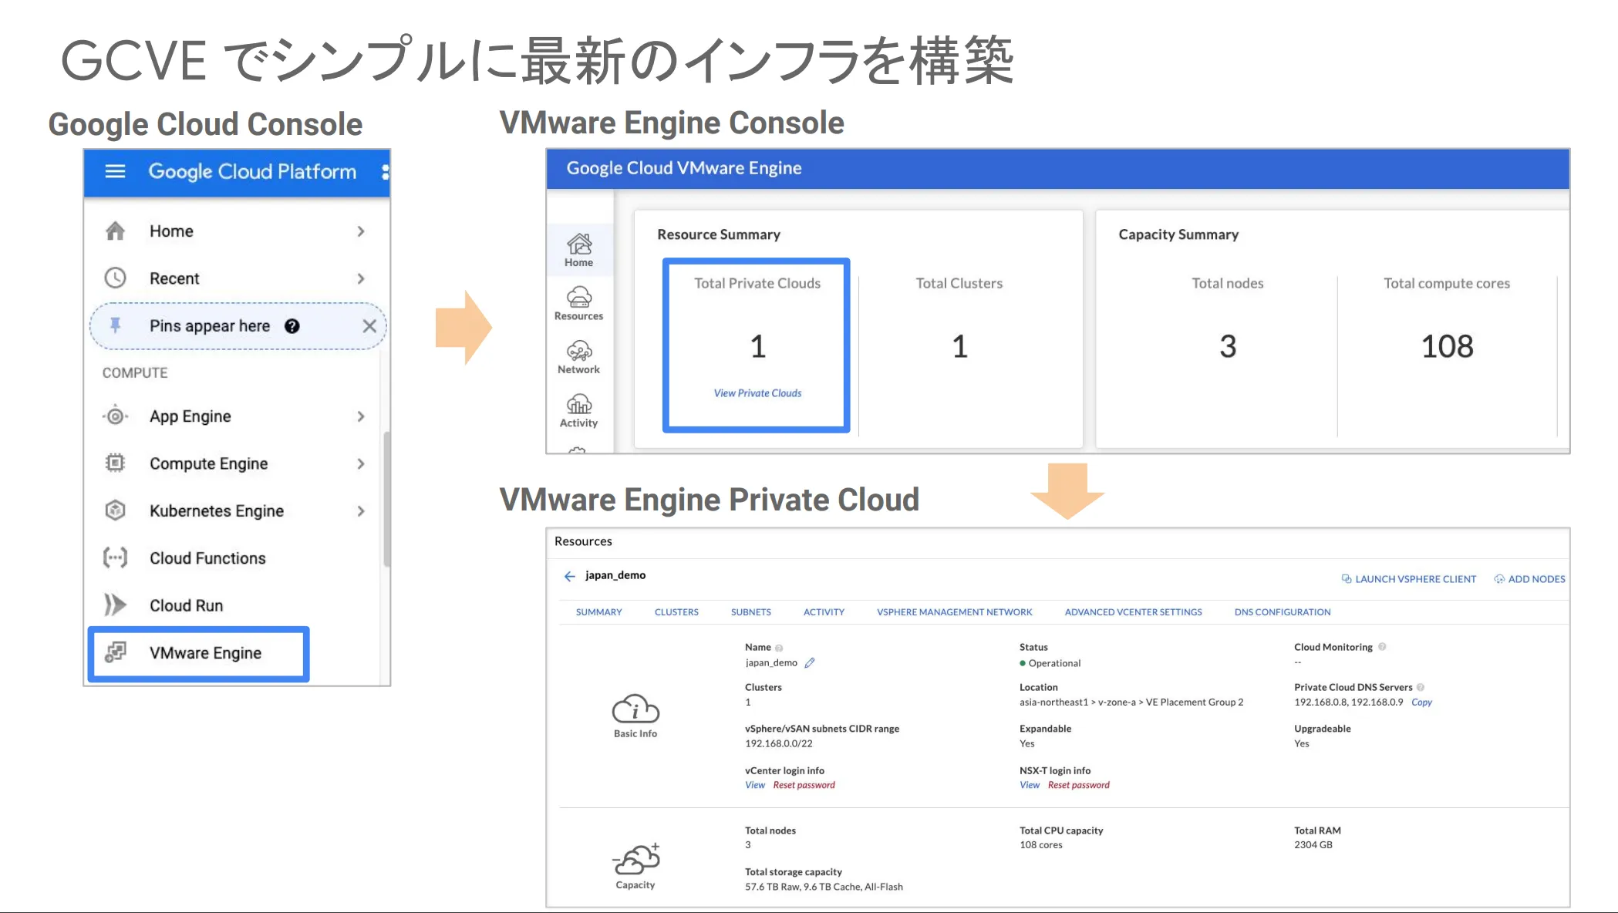Image resolution: width=1618 pixels, height=913 pixels.
Task: Open the Advanced vCenter Settings tab
Action: coord(1133,612)
